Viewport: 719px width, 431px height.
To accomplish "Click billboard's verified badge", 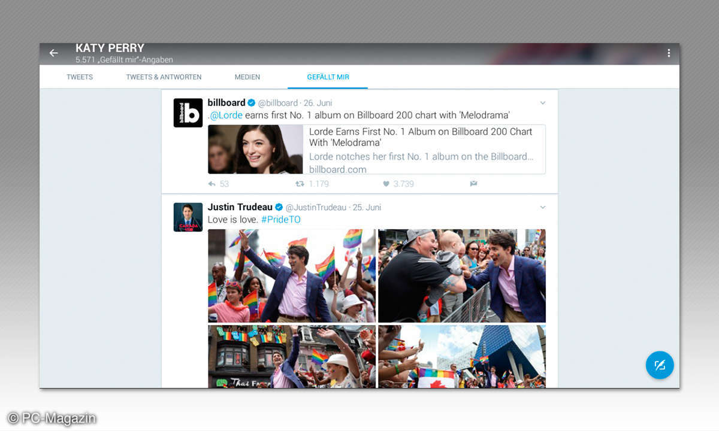I will [x=252, y=103].
